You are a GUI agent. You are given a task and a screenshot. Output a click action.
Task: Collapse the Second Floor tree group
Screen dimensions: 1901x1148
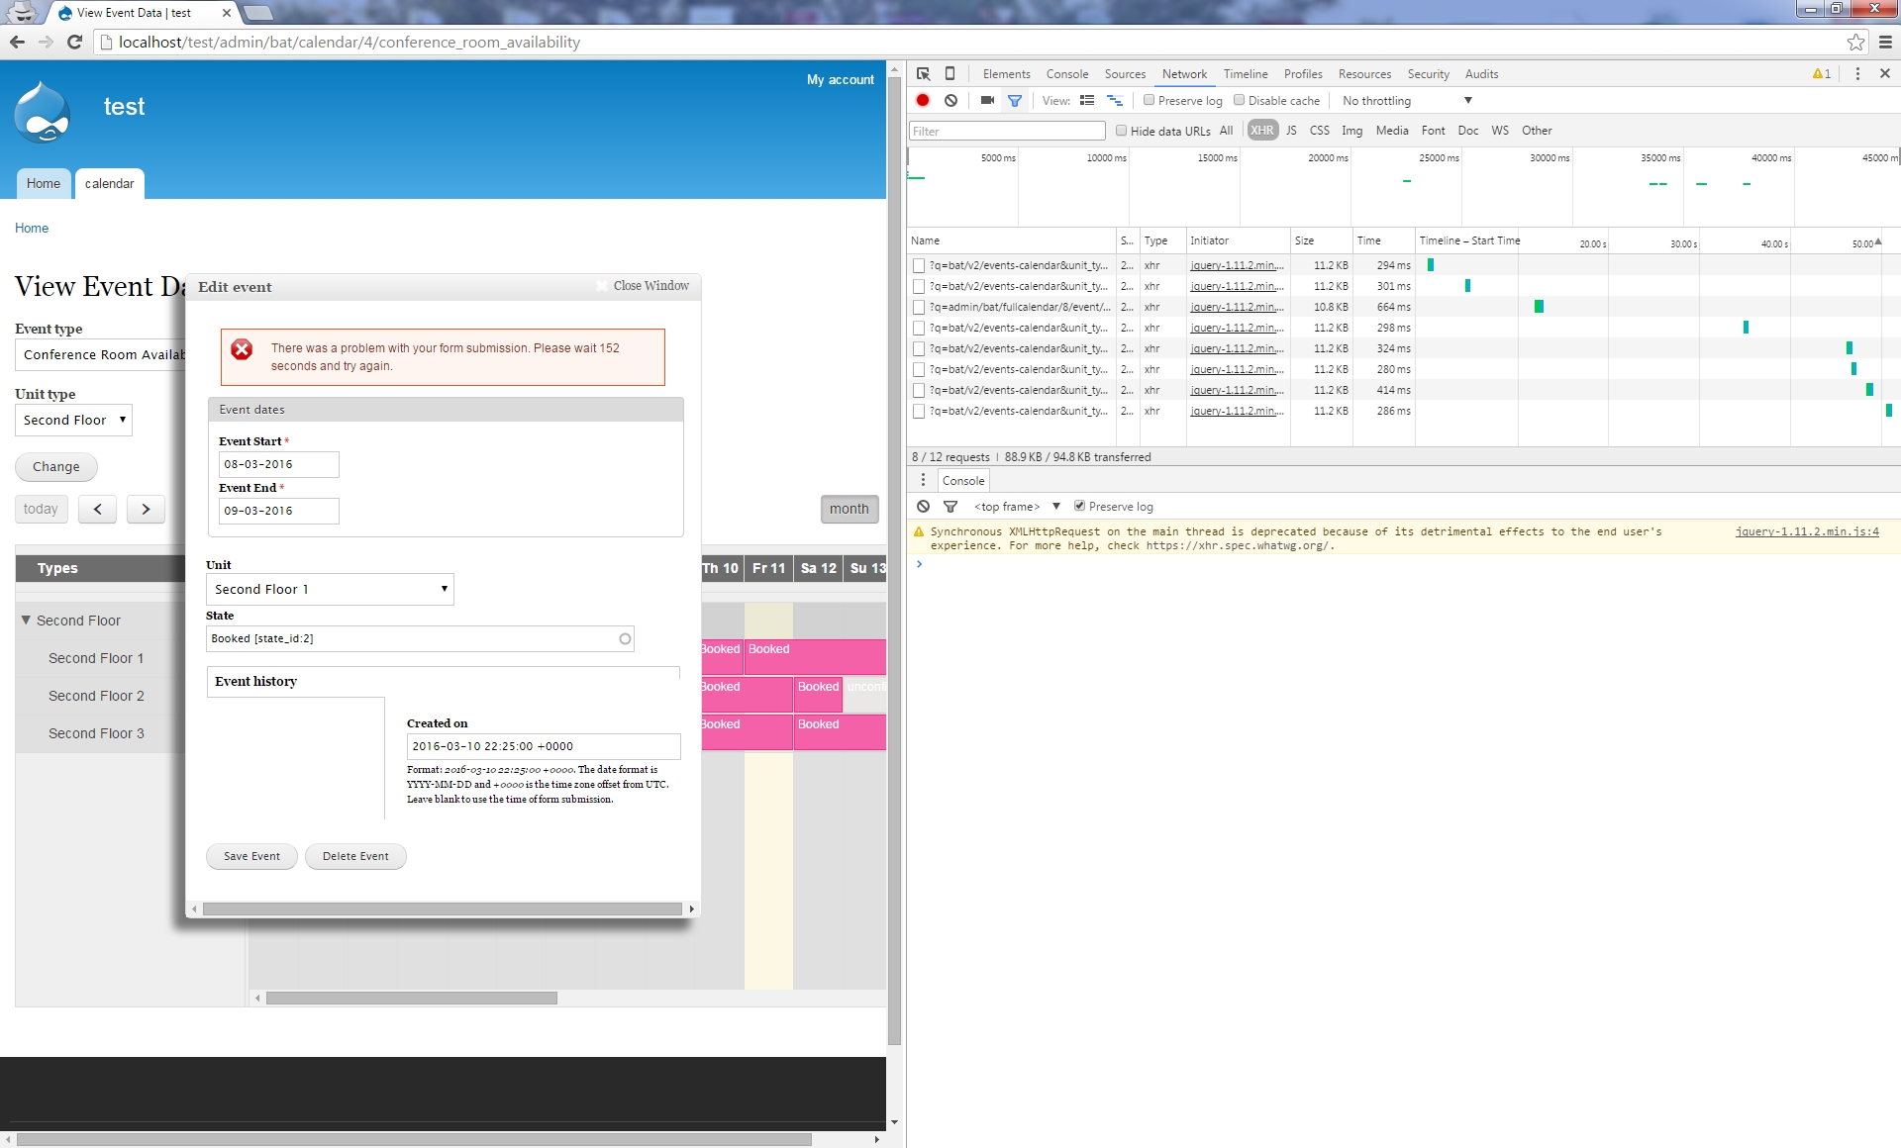[x=27, y=621]
